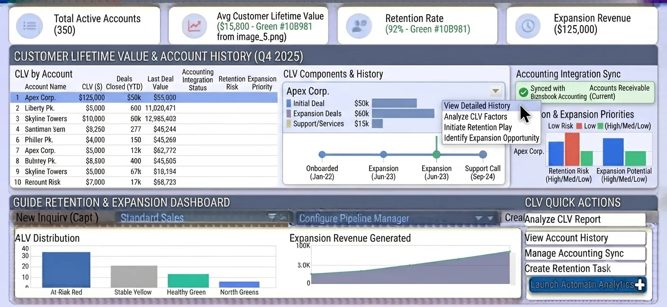
Task: Open View Account History quick action
Action: coord(585,238)
